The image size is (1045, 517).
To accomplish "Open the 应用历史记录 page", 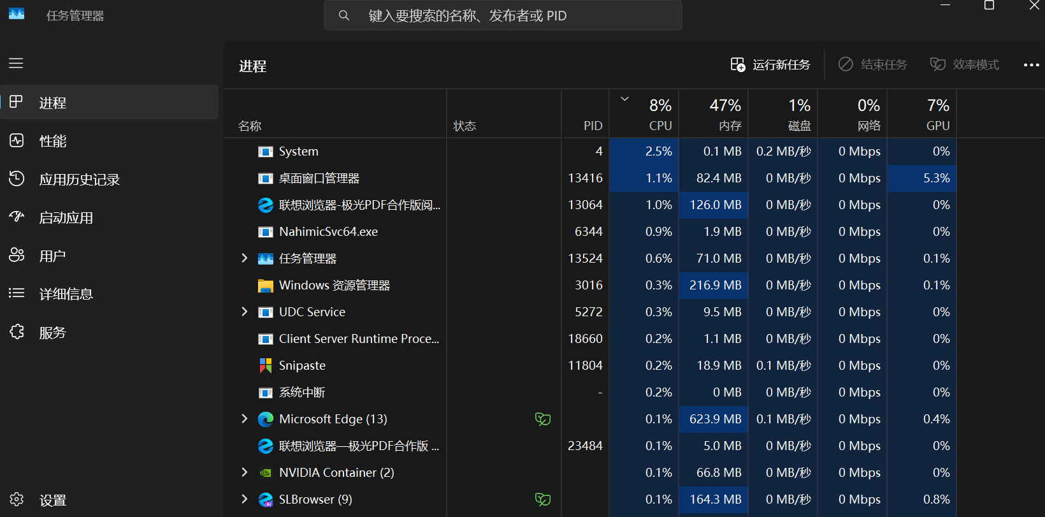I will [x=110, y=178].
